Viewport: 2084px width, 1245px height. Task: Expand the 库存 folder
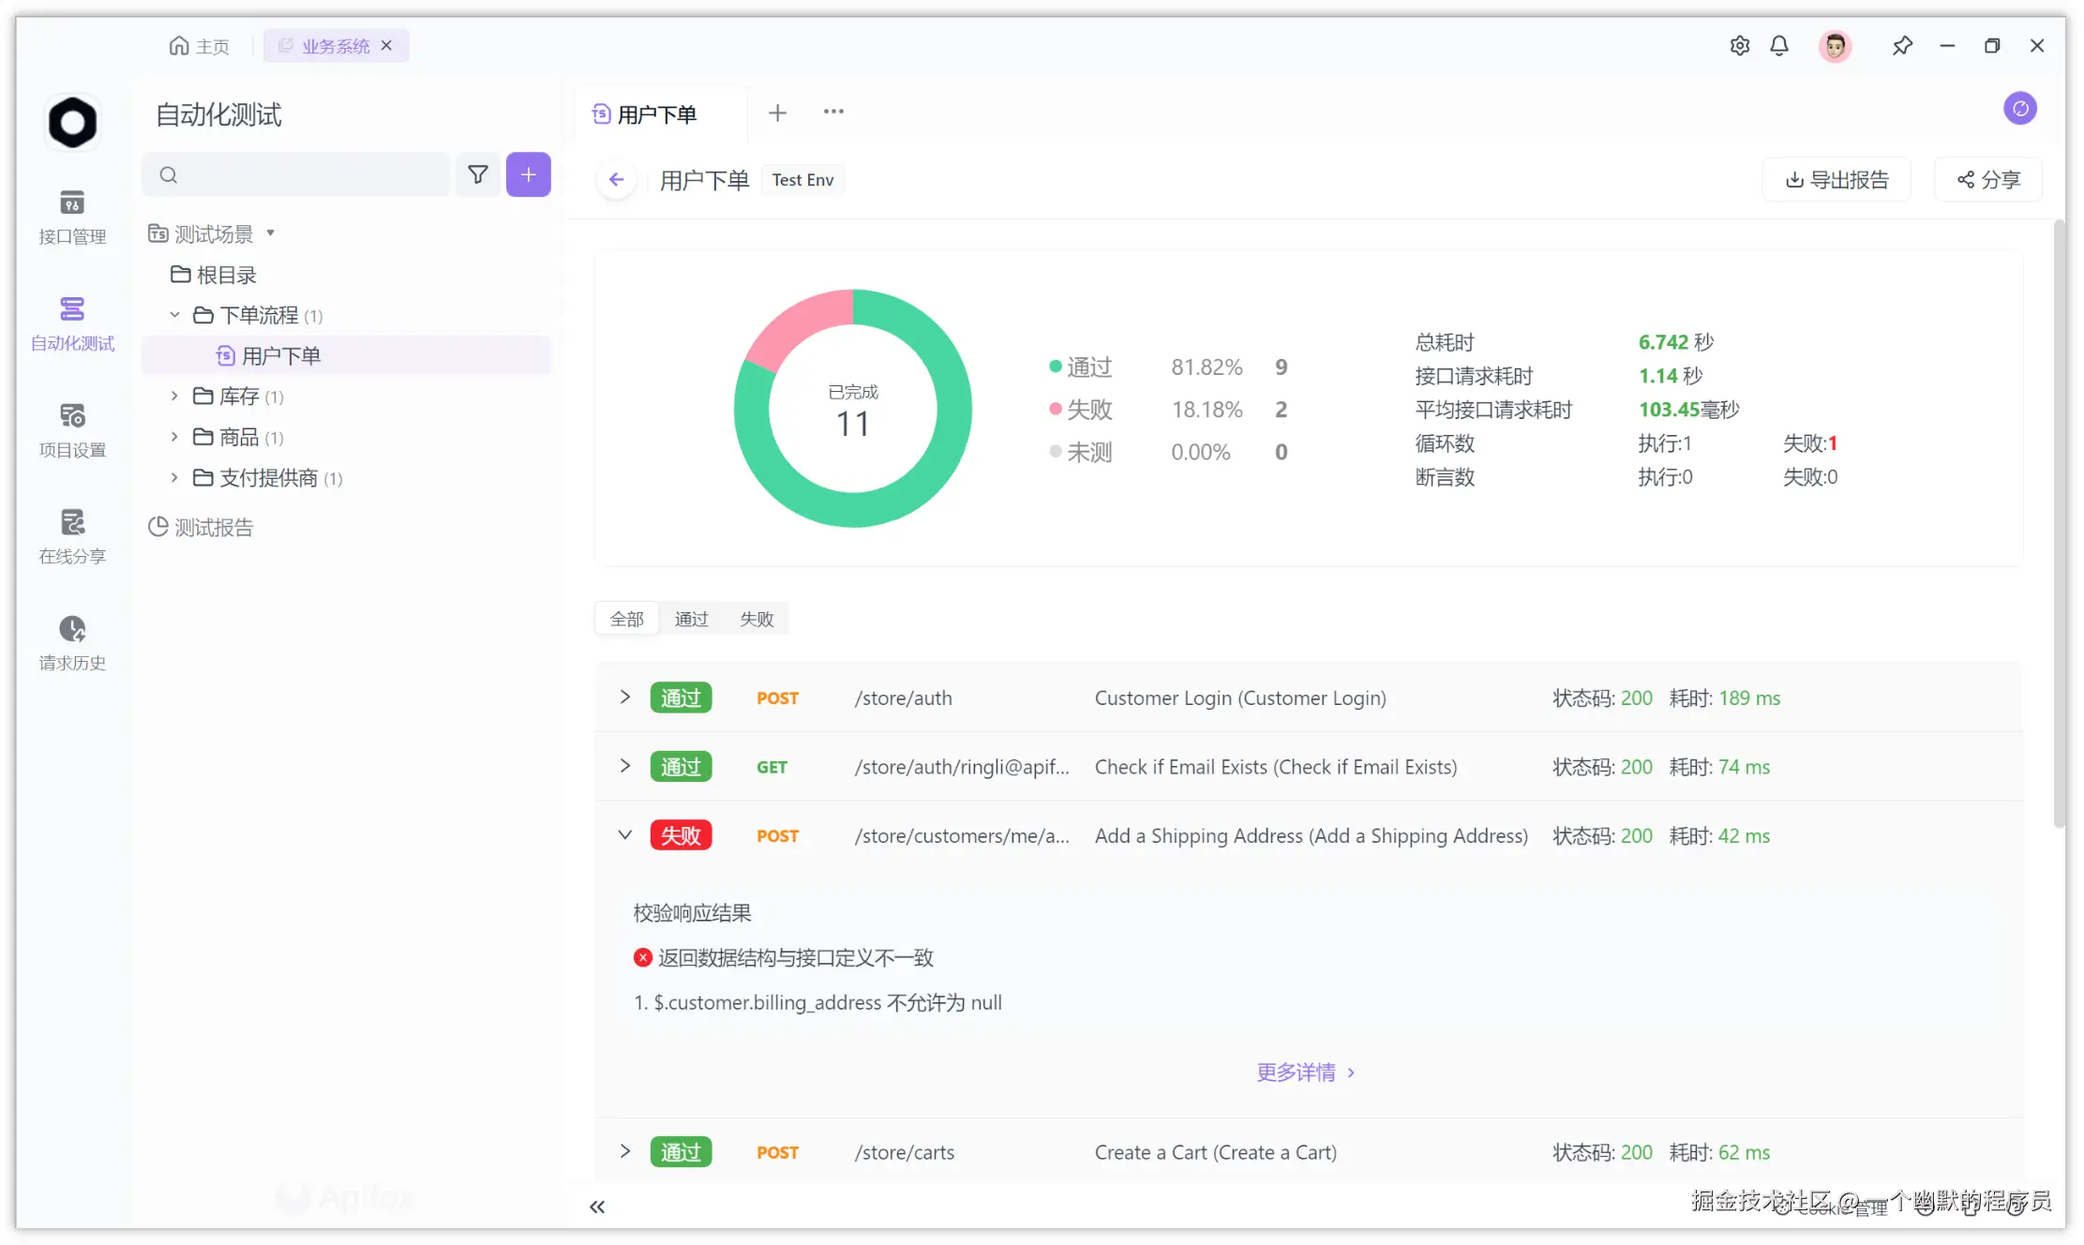tap(174, 397)
